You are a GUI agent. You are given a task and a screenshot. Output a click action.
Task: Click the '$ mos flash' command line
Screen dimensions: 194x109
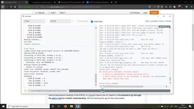(x=29, y=48)
